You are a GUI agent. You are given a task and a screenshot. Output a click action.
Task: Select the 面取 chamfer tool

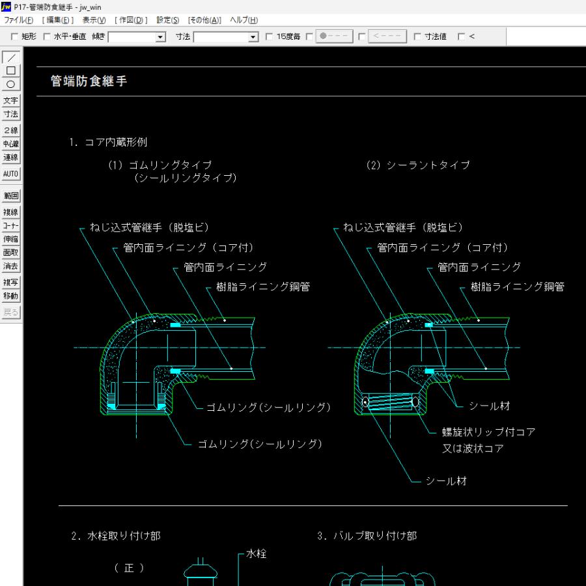click(x=11, y=252)
